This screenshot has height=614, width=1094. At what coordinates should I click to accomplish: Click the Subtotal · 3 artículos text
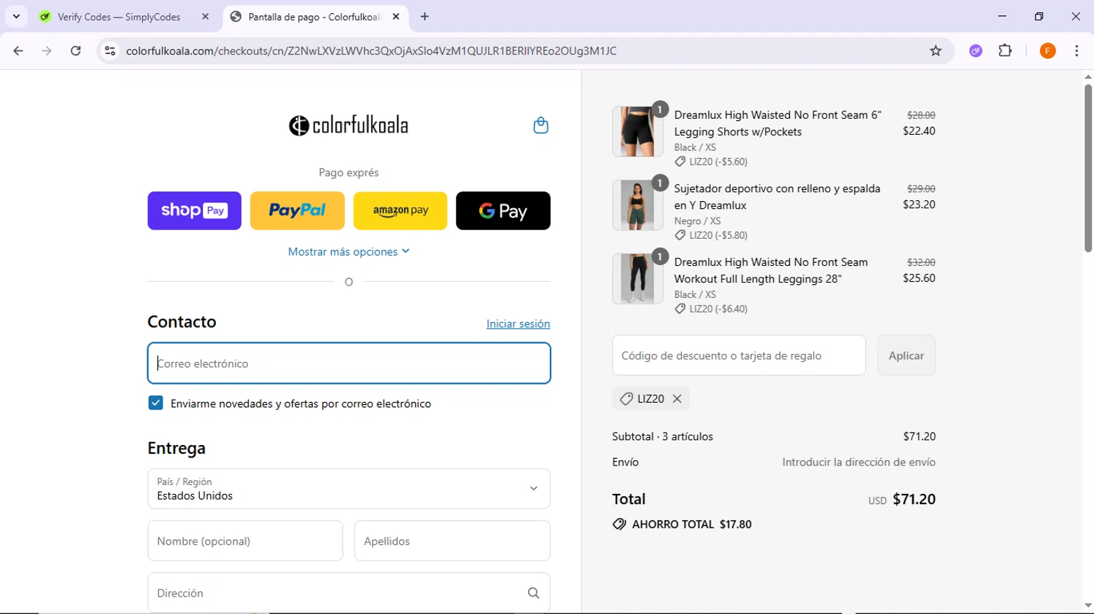point(662,436)
